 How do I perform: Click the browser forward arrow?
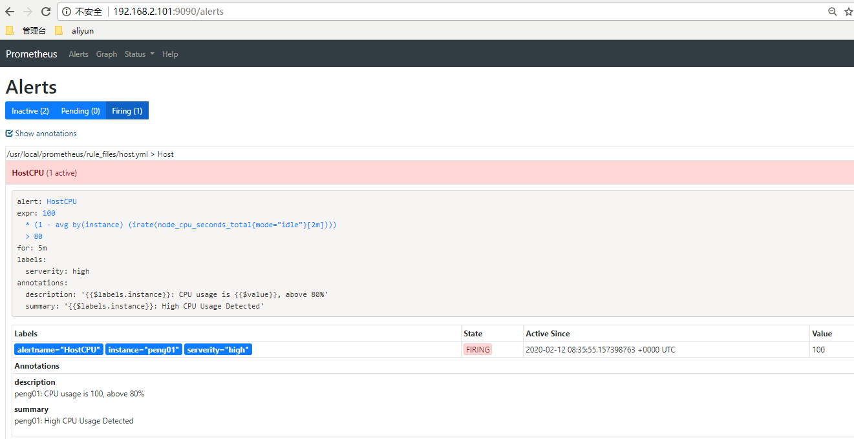(28, 12)
